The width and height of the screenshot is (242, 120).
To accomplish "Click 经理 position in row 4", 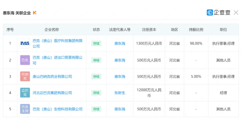I will 223,93.
